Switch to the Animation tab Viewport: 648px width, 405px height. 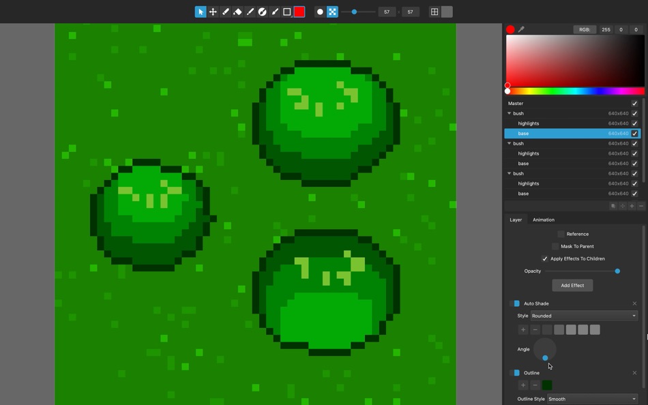(544, 220)
